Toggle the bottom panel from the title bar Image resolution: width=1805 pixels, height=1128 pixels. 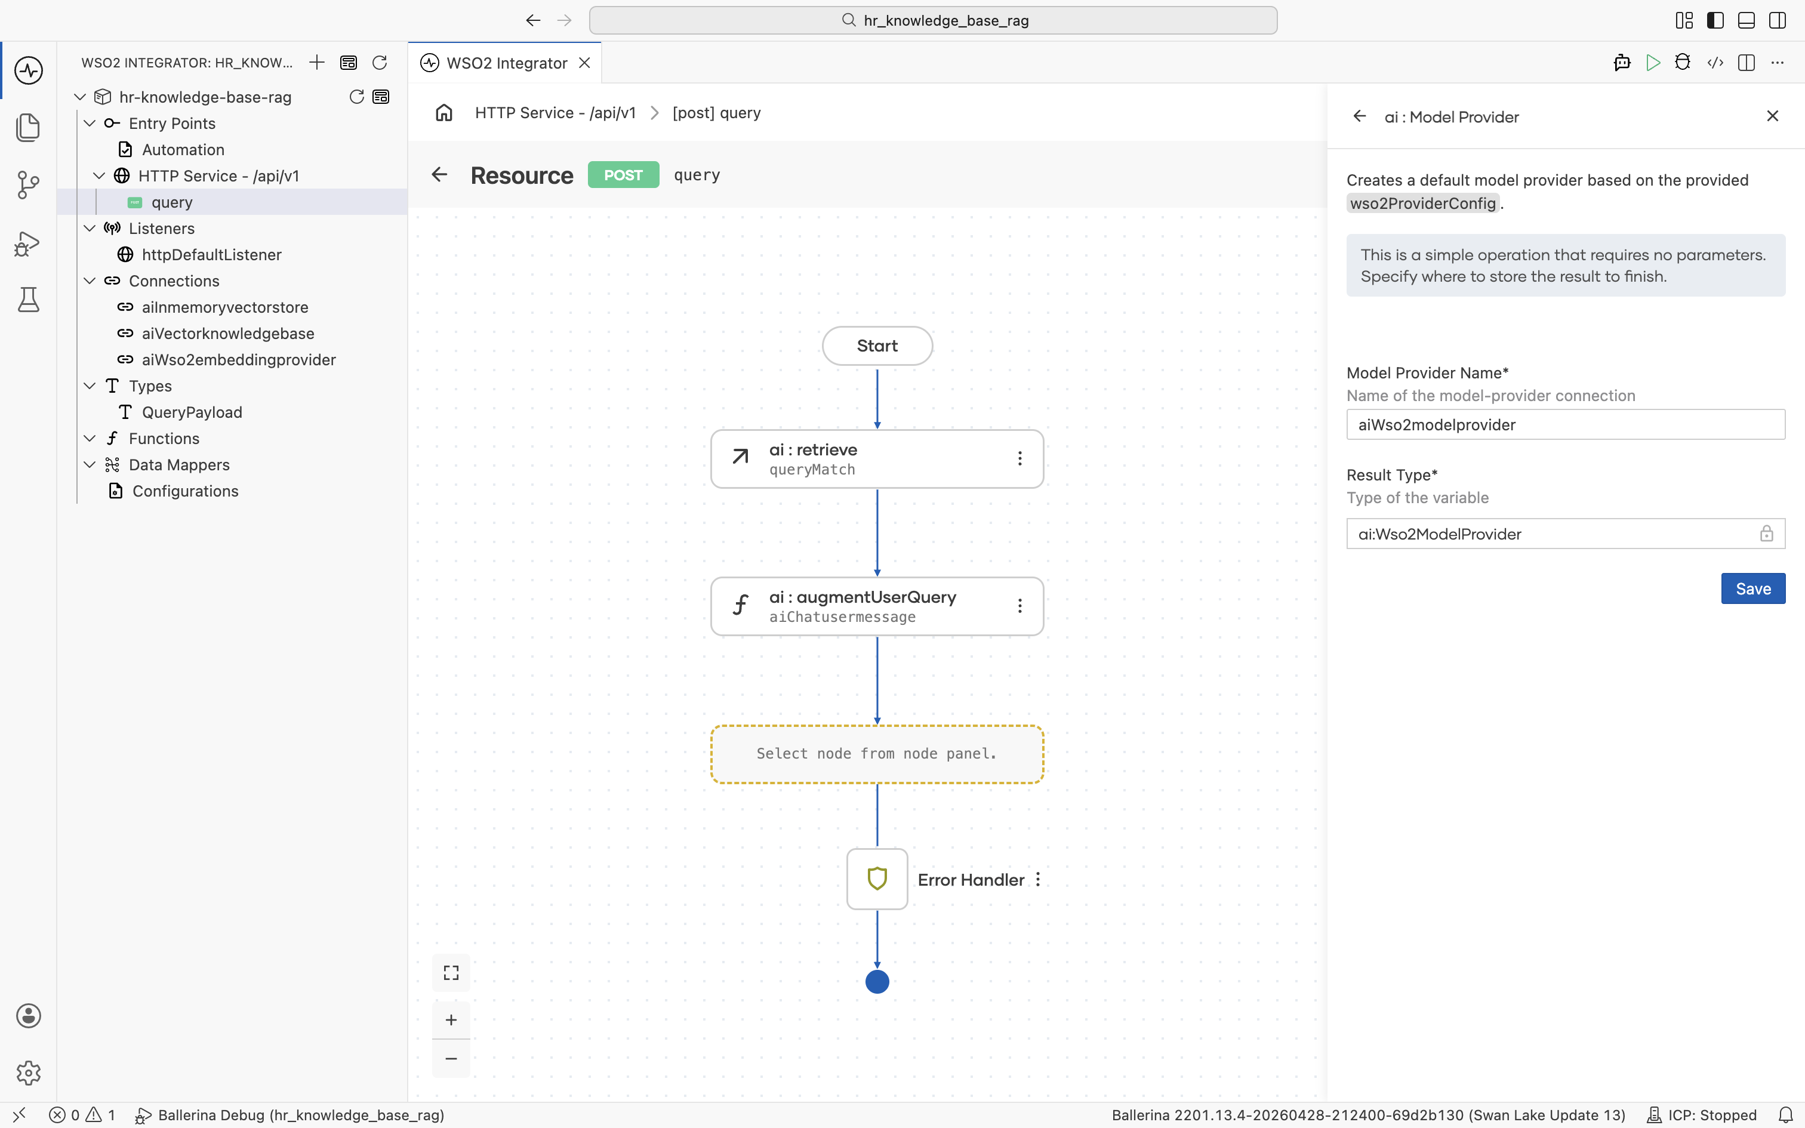[1746, 20]
